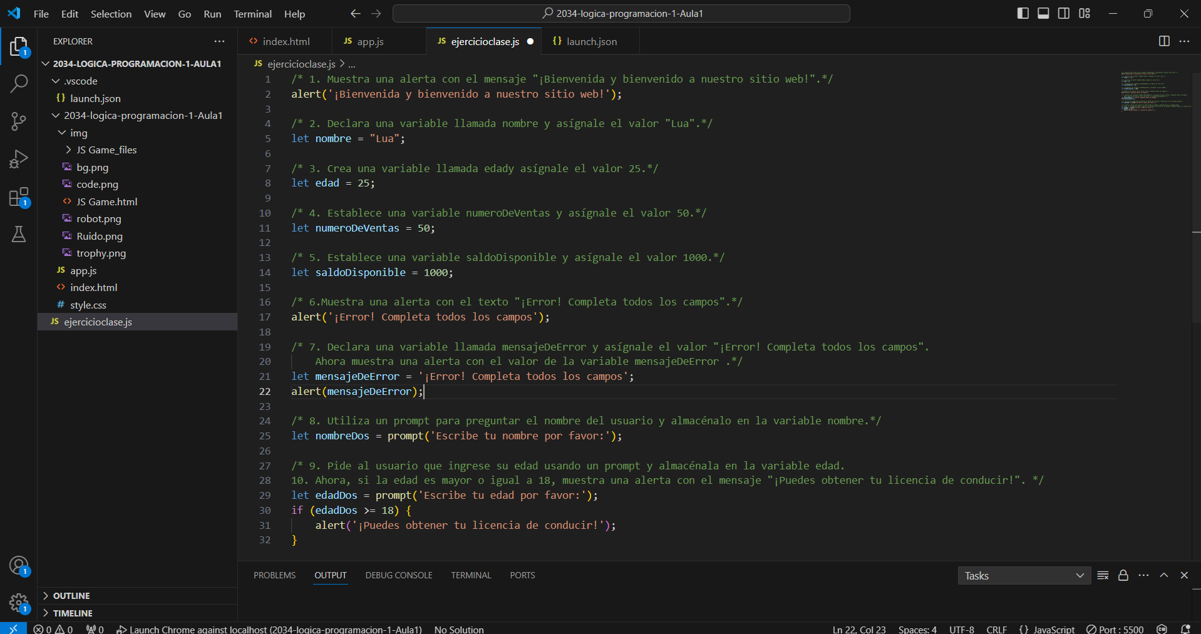Open the Extensions view icon
1201x634 pixels.
pos(19,197)
